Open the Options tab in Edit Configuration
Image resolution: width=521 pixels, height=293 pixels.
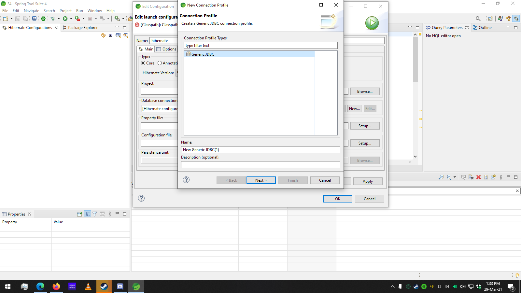click(x=166, y=49)
